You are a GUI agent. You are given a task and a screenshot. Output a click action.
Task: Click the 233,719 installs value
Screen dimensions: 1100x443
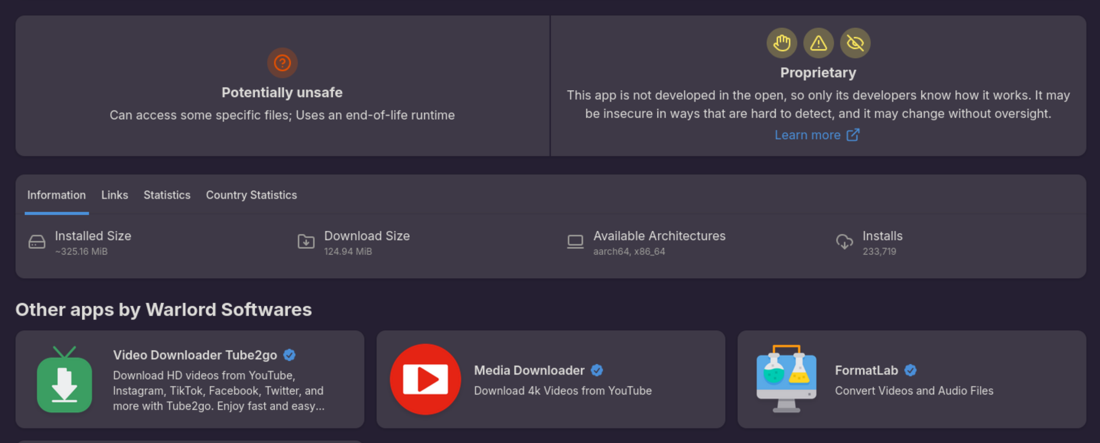click(879, 251)
